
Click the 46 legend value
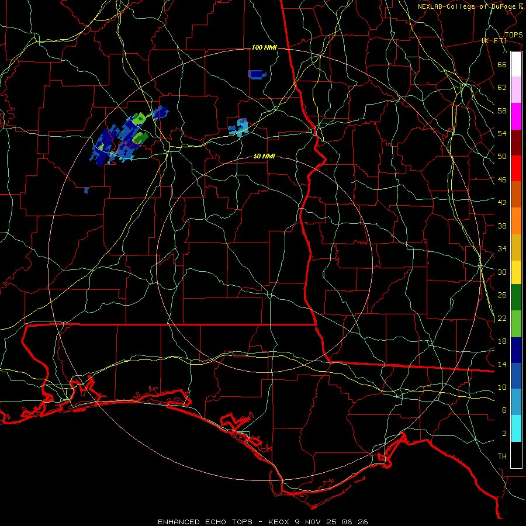click(x=502, y=180)
